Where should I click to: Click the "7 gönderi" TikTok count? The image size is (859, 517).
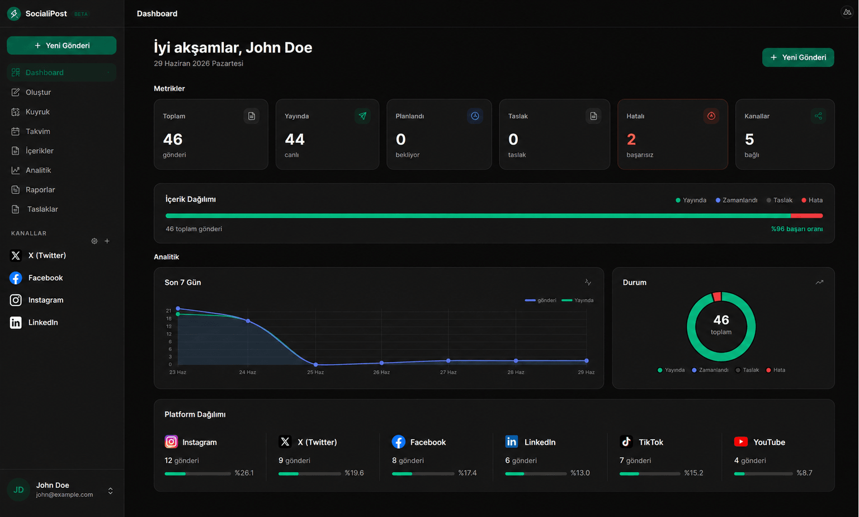(635, 460)
